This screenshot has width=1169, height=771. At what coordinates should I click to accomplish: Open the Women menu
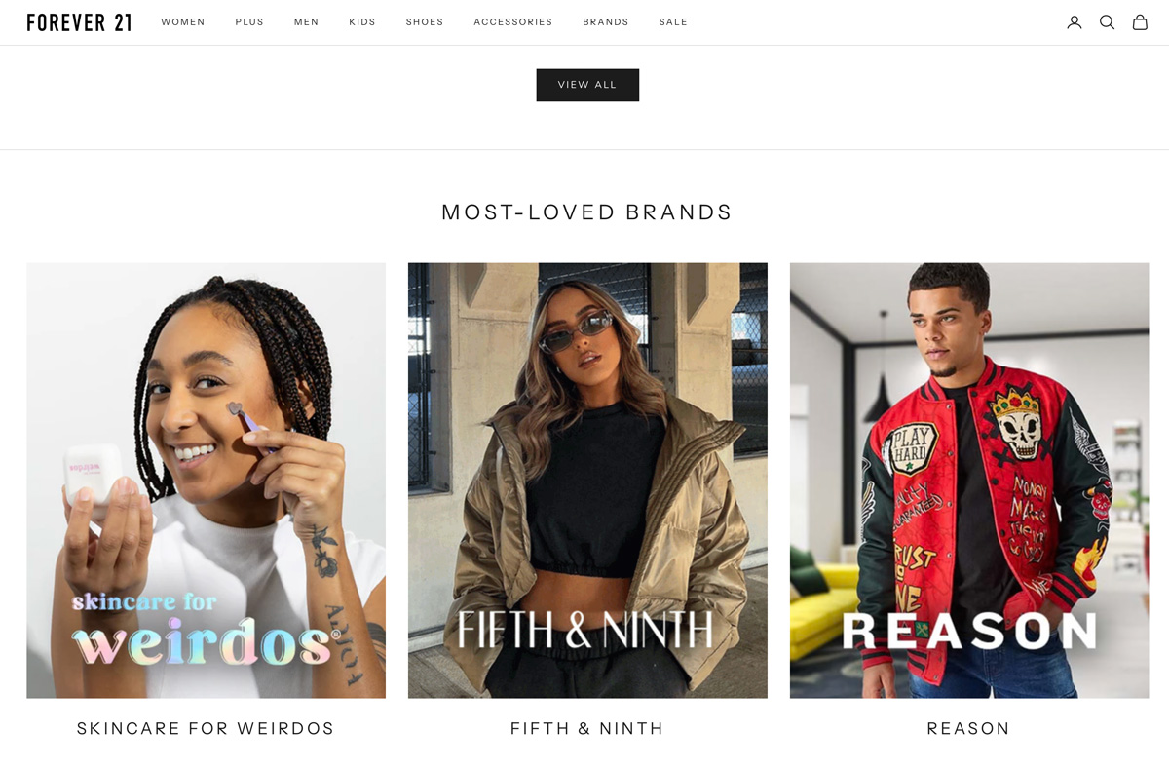pos(183,22)
